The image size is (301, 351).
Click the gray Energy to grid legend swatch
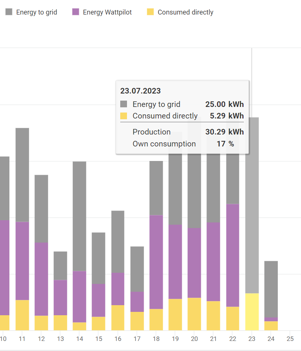pos(9,12)
